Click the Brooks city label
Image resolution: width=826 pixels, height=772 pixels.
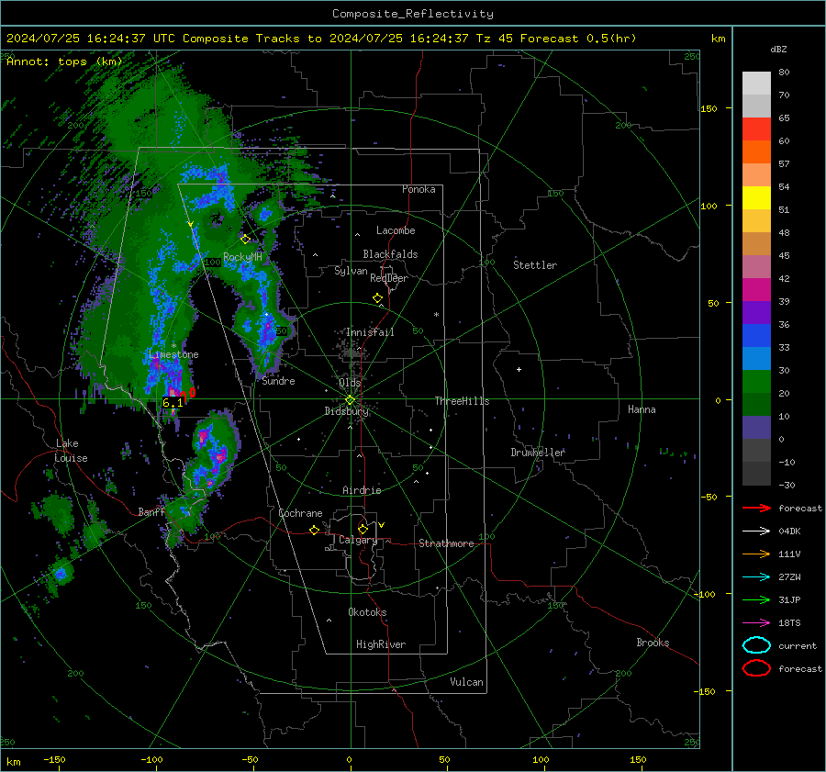point(653,643)
